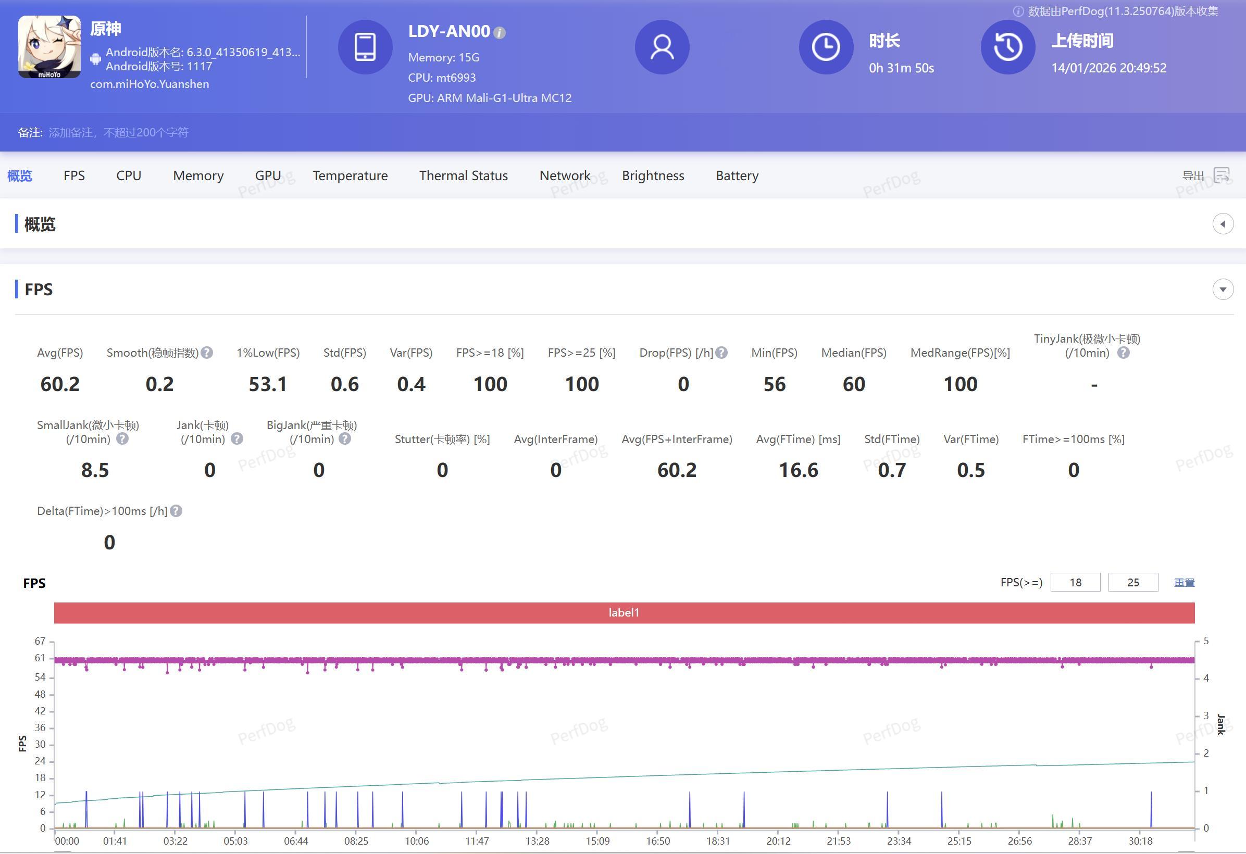Switch to the Battery tab
This screenshot has height=854, width=1246.
tap(737, 176)
